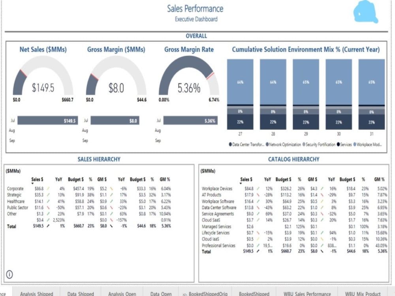Viewport: 395px width, 296px height.
Task: Select the Data Open page tab
Action: tap(160, 294)
